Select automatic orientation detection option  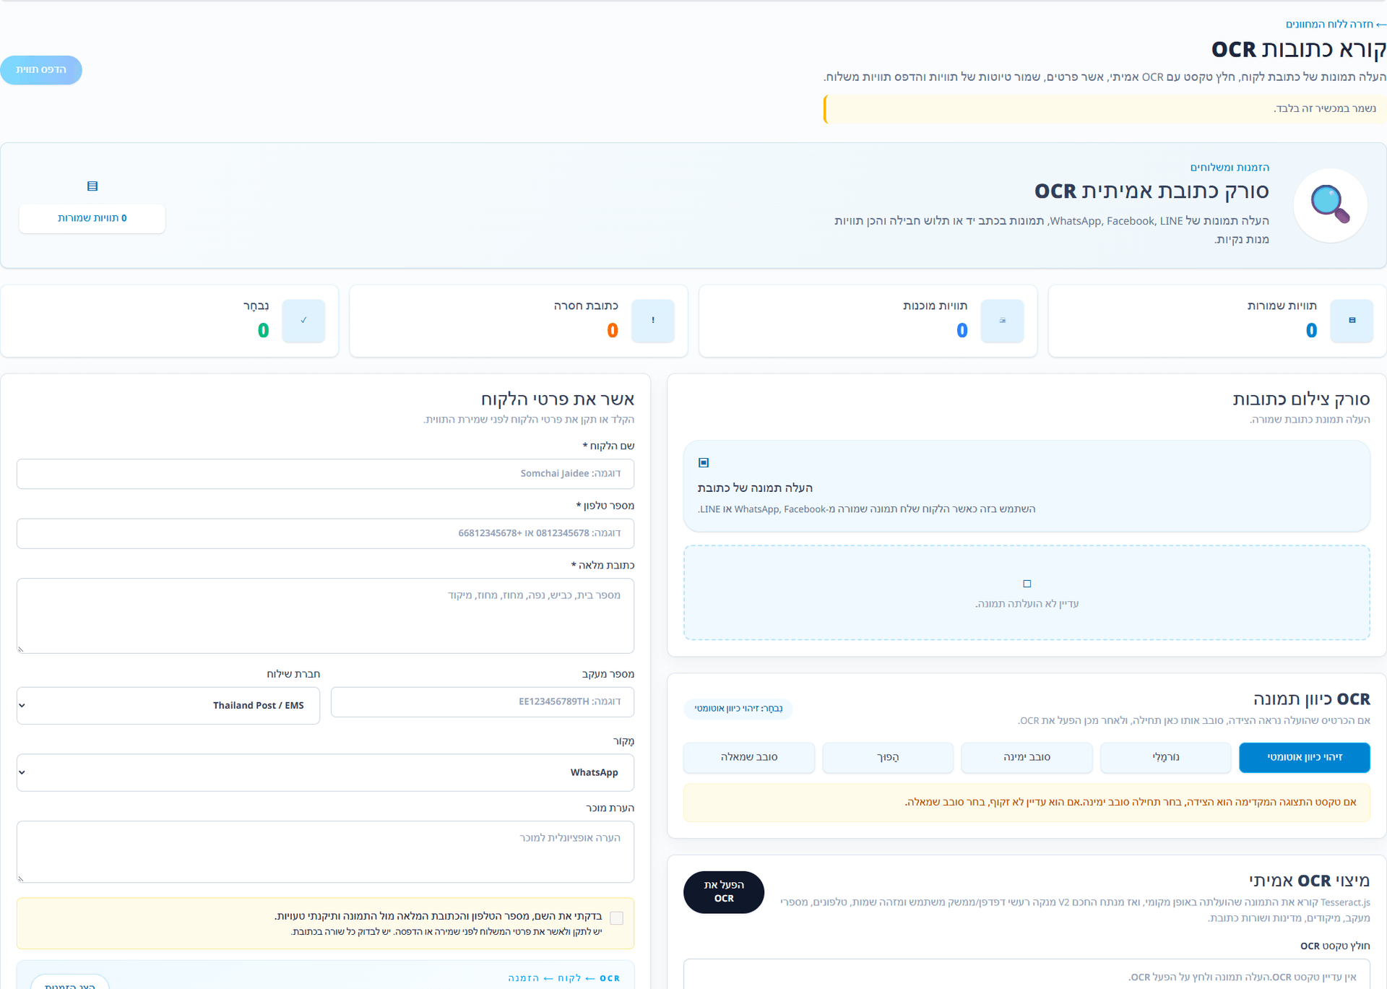tap(1305, 757)
